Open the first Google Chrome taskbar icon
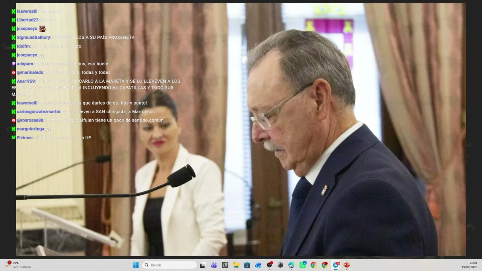Screen dimensions: 482x271 [x=313, y=265]
